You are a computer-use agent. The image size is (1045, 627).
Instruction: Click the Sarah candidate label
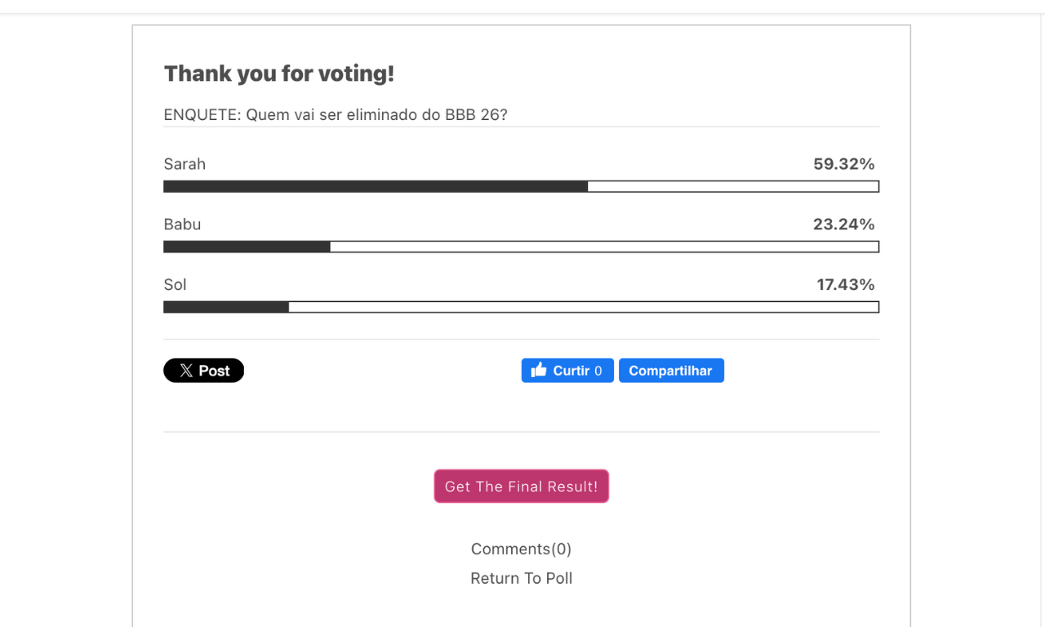pyautogui.click(x=185, y=164)
